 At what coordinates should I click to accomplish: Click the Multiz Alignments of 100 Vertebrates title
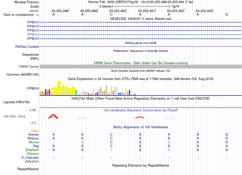point(141,127)
